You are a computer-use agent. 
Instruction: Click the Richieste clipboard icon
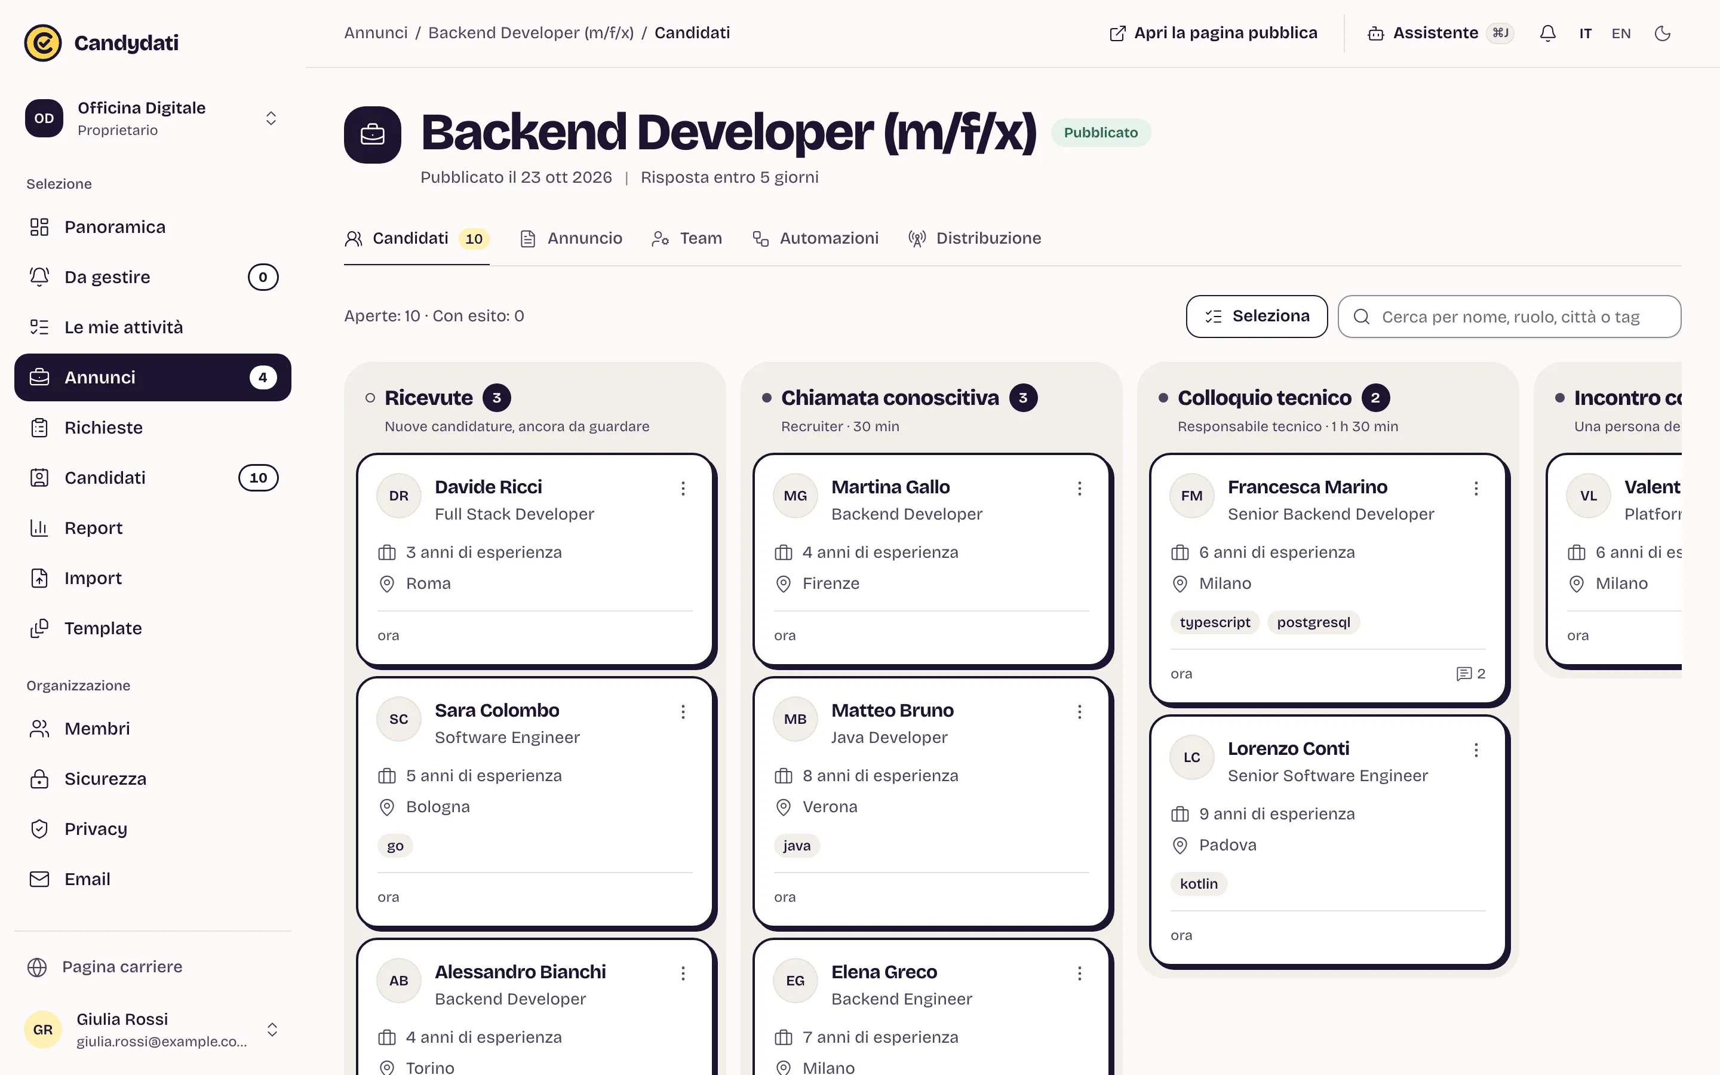click(39, 427)
